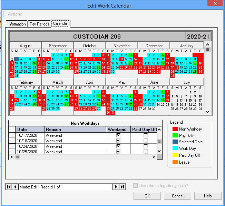Click the Reason column header
Viewport: 225px width, 206px height.
[75, 130]
